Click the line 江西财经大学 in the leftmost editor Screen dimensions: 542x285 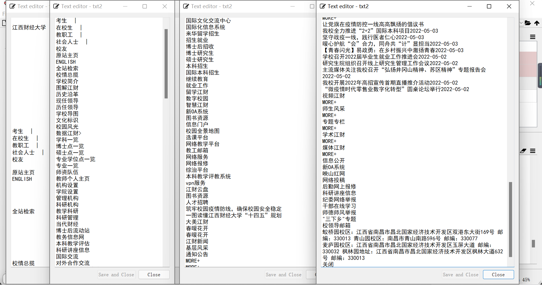29,27
